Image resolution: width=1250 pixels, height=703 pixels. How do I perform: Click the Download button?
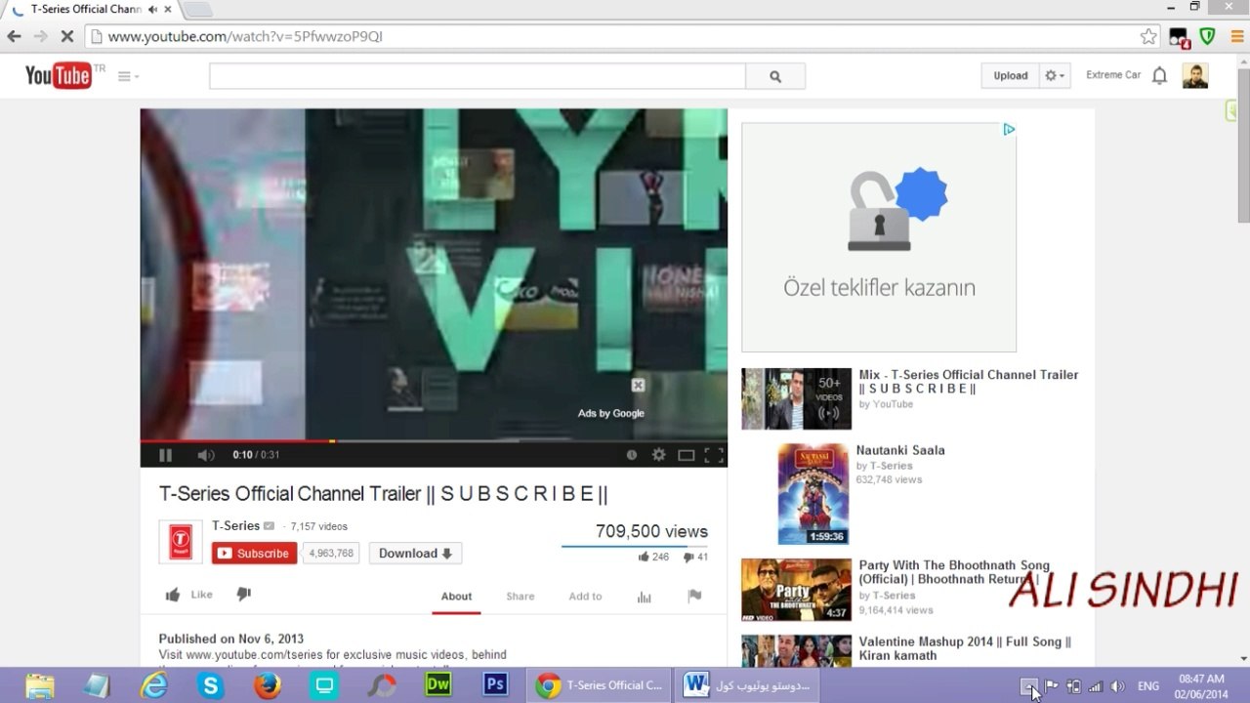pyautogui.click(x=415, y=554)
